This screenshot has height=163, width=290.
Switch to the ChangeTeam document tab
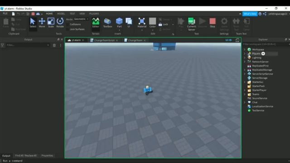click(135, 40)
